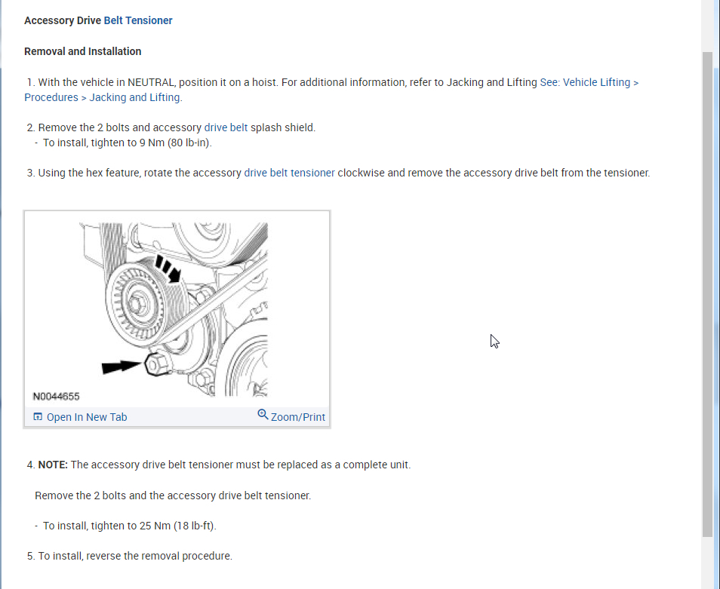Open the 'drive belt tensioner' link in step 3
The image size is (720, 589).
289,173
